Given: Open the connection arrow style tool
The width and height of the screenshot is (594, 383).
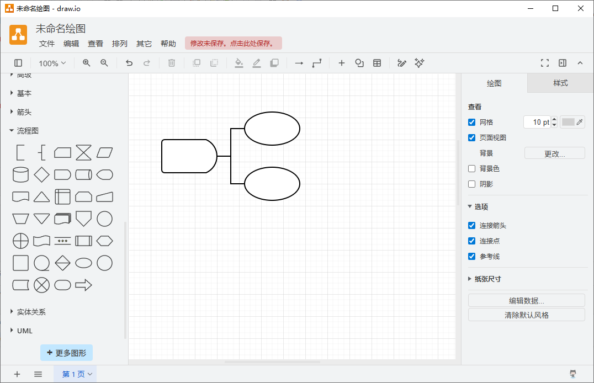Looking at the screenshot, I should tap(299, 63).
